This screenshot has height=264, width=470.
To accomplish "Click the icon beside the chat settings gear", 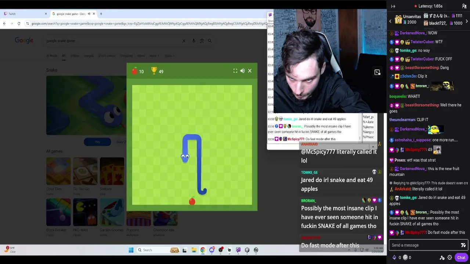I will [x=442, y=257].
